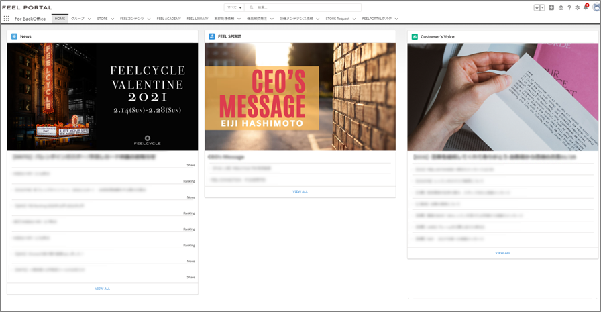
Task: Open the STORE tab
Action: (x=103, y=18)
